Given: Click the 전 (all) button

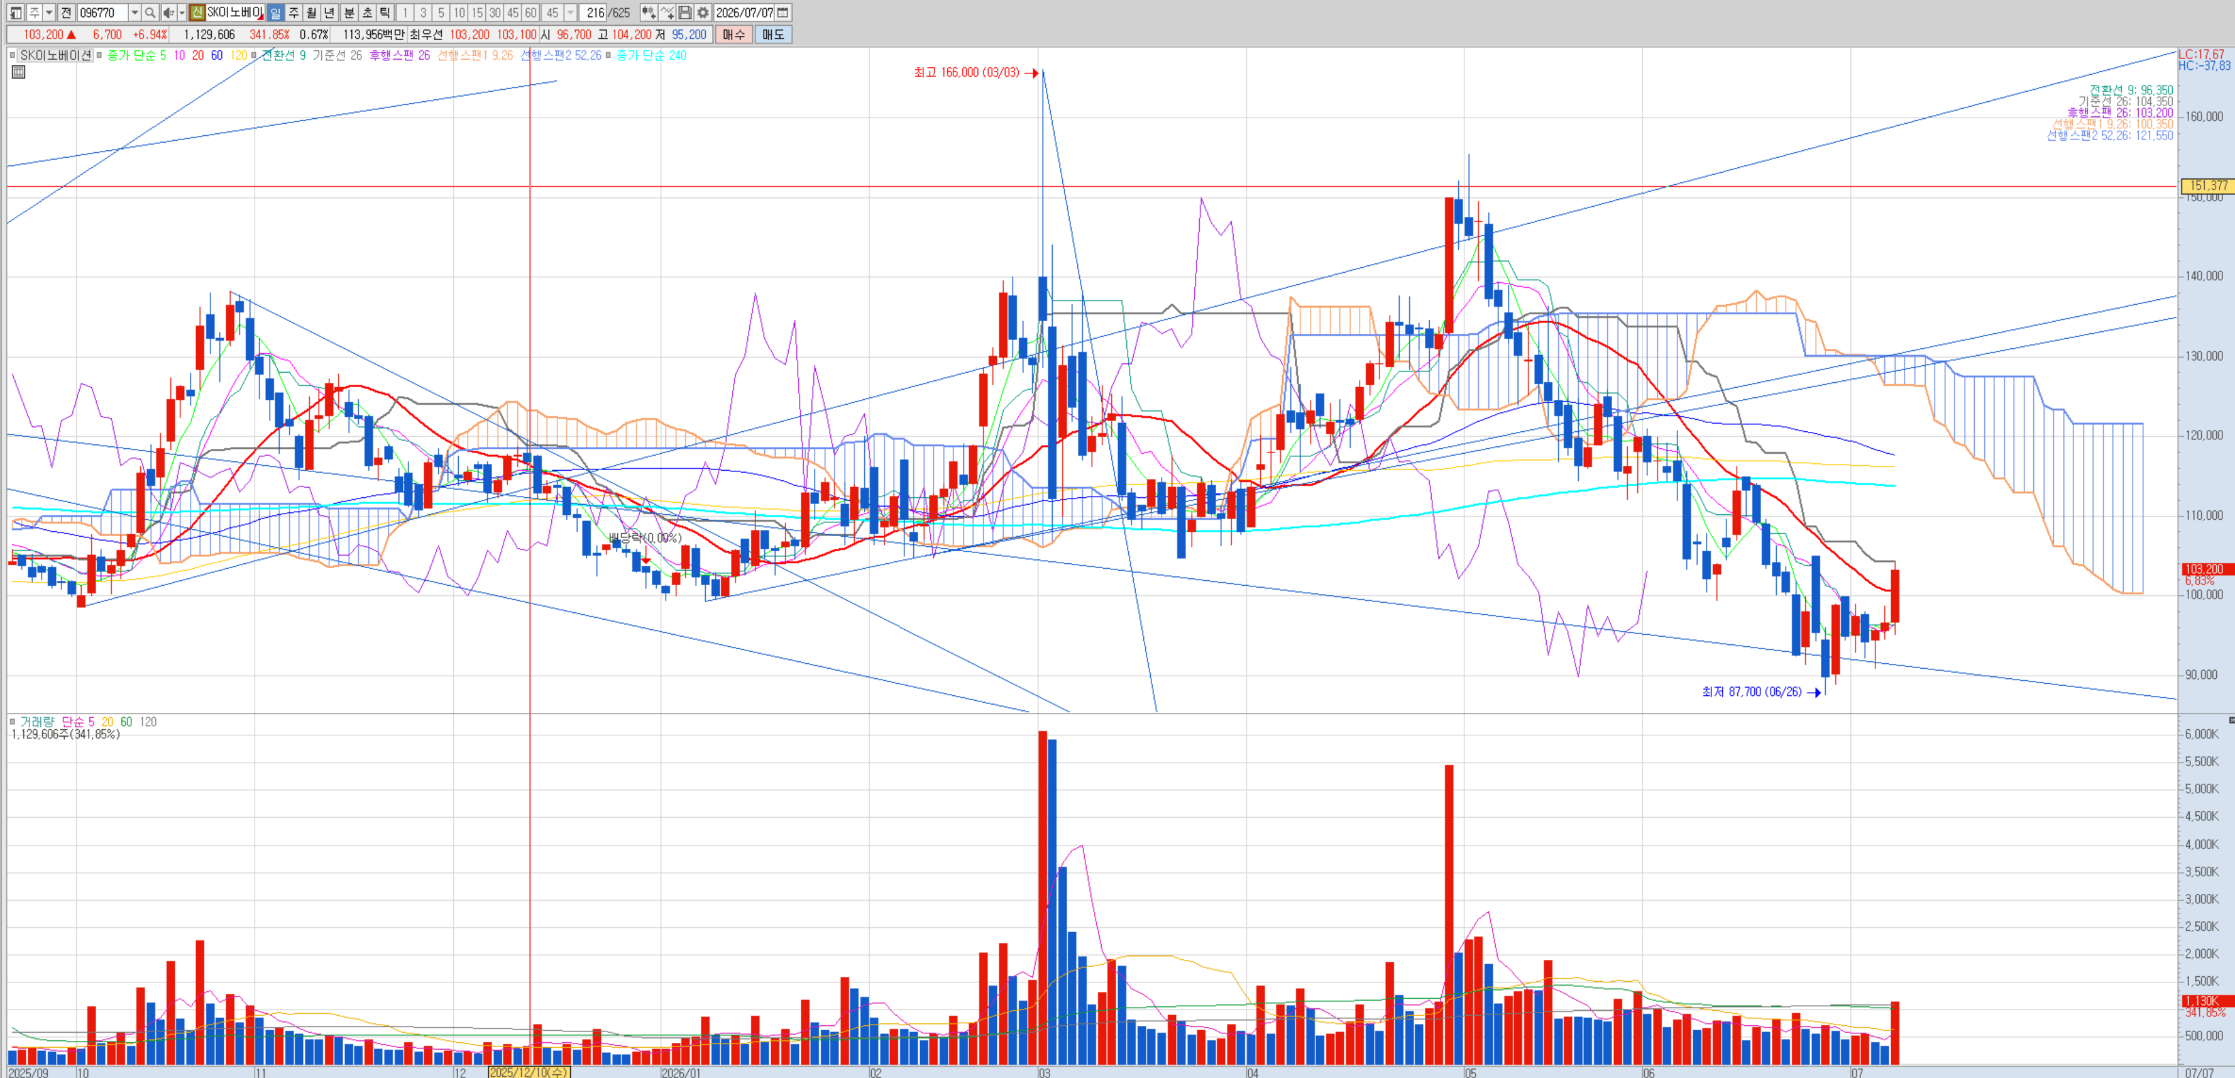Looking at the screenshot, I should 66,12.
